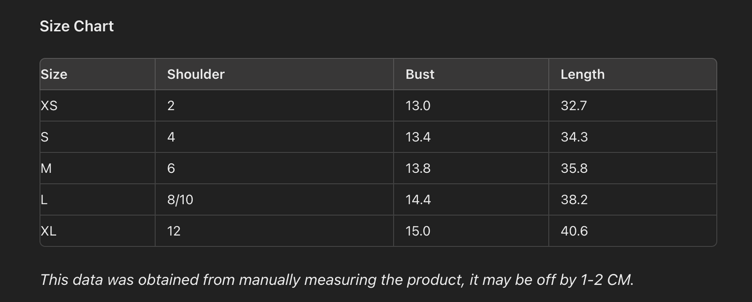This screenshot has height=302, width=752.
Task: Click the S length value 34.3
Action: click(574, 137)
